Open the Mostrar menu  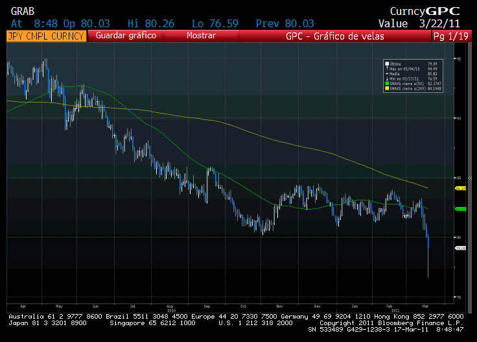[201, 36]
